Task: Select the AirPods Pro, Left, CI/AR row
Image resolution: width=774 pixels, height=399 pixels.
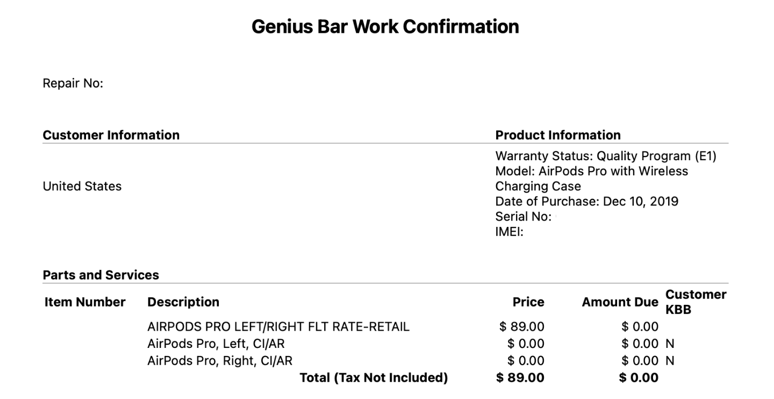Action: point(216,344)
